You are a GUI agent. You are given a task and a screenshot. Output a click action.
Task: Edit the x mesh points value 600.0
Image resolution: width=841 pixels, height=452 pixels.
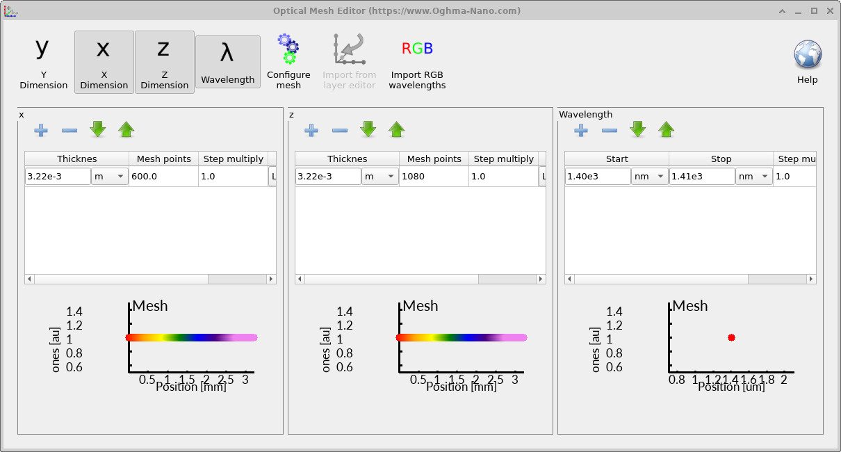click(x=163, y=176)
